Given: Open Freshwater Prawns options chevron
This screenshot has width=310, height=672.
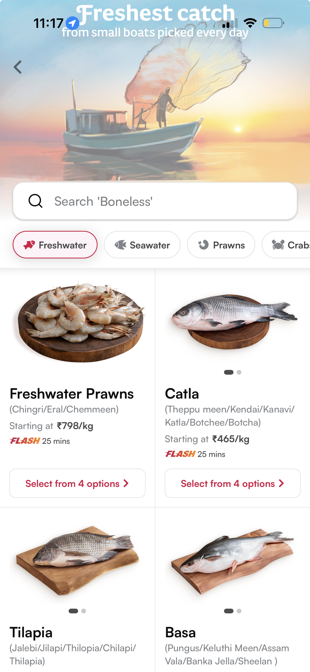Looking at the screenshot, I should (x=126, y=483).
